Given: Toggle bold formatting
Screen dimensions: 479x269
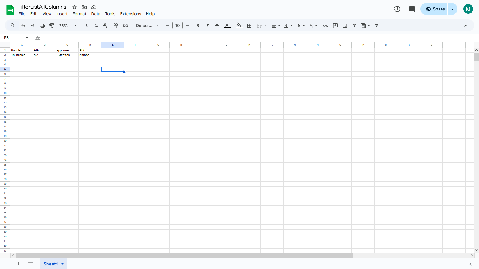Looking at the screenshot, I should (198, 26).
